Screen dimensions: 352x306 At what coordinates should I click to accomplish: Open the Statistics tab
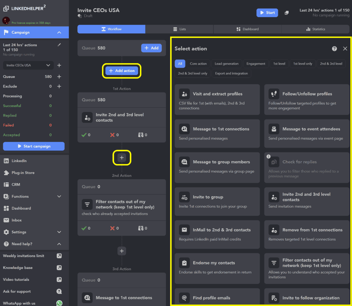[x=316, y=29]
